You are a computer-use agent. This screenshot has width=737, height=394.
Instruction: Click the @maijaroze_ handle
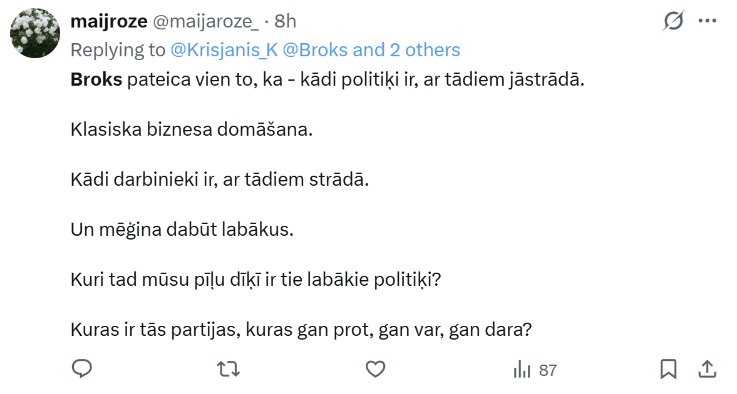click(206, 21)
